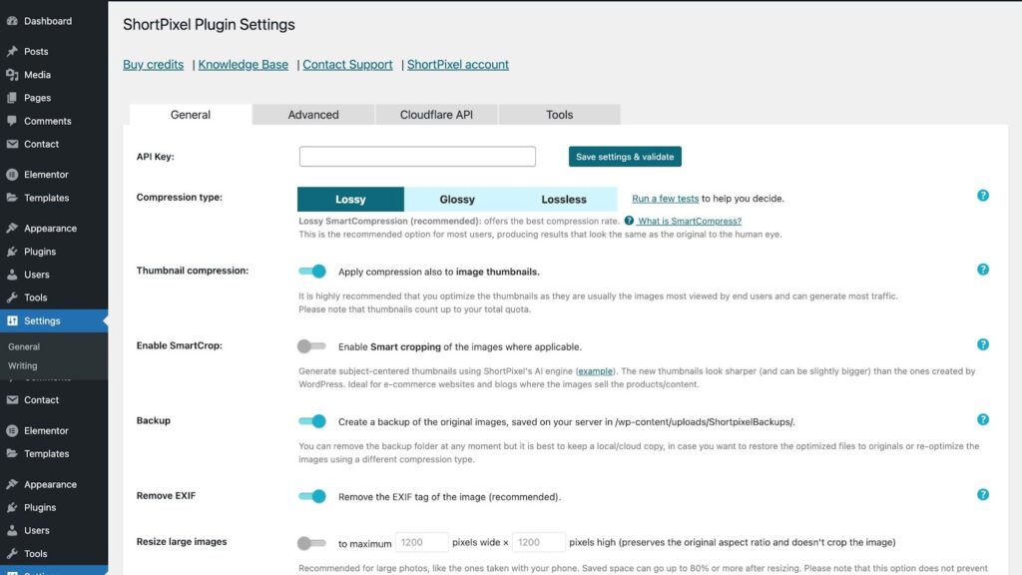Open Elementor using its sidebar icon
Image resolution: width=1022 pixels, height=575 pixels.
(12, 175)
